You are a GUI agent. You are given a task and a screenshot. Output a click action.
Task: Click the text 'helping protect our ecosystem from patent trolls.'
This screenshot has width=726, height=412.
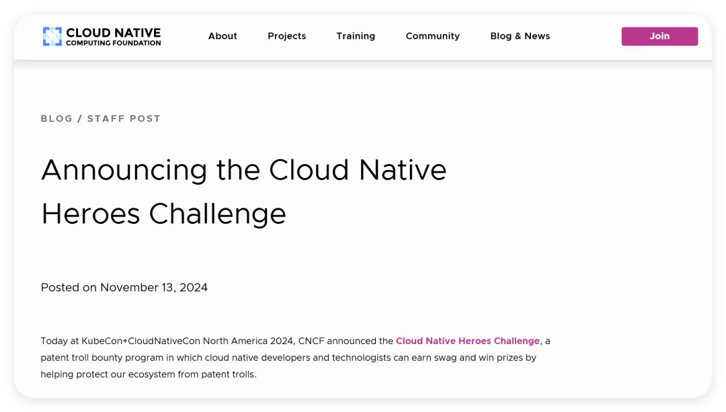click(x=148, y=374)
